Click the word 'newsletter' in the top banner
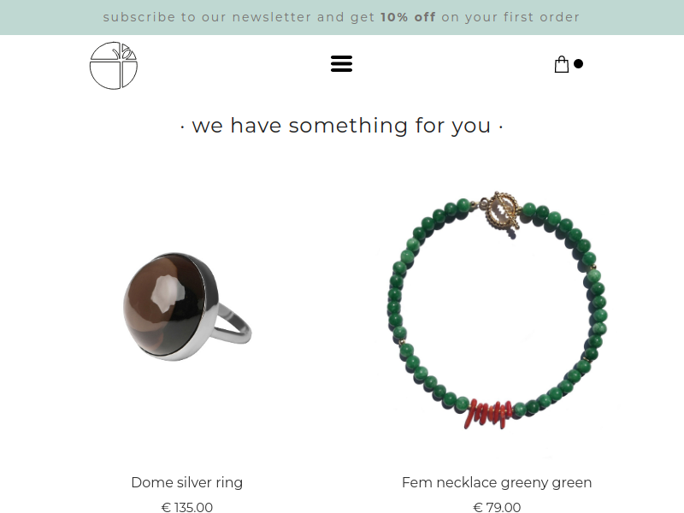Viewport: 684px width, 513px height. coord(272,17)
